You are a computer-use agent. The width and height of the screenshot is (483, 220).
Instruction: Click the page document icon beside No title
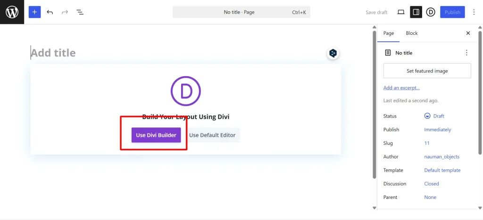[388, 53]
